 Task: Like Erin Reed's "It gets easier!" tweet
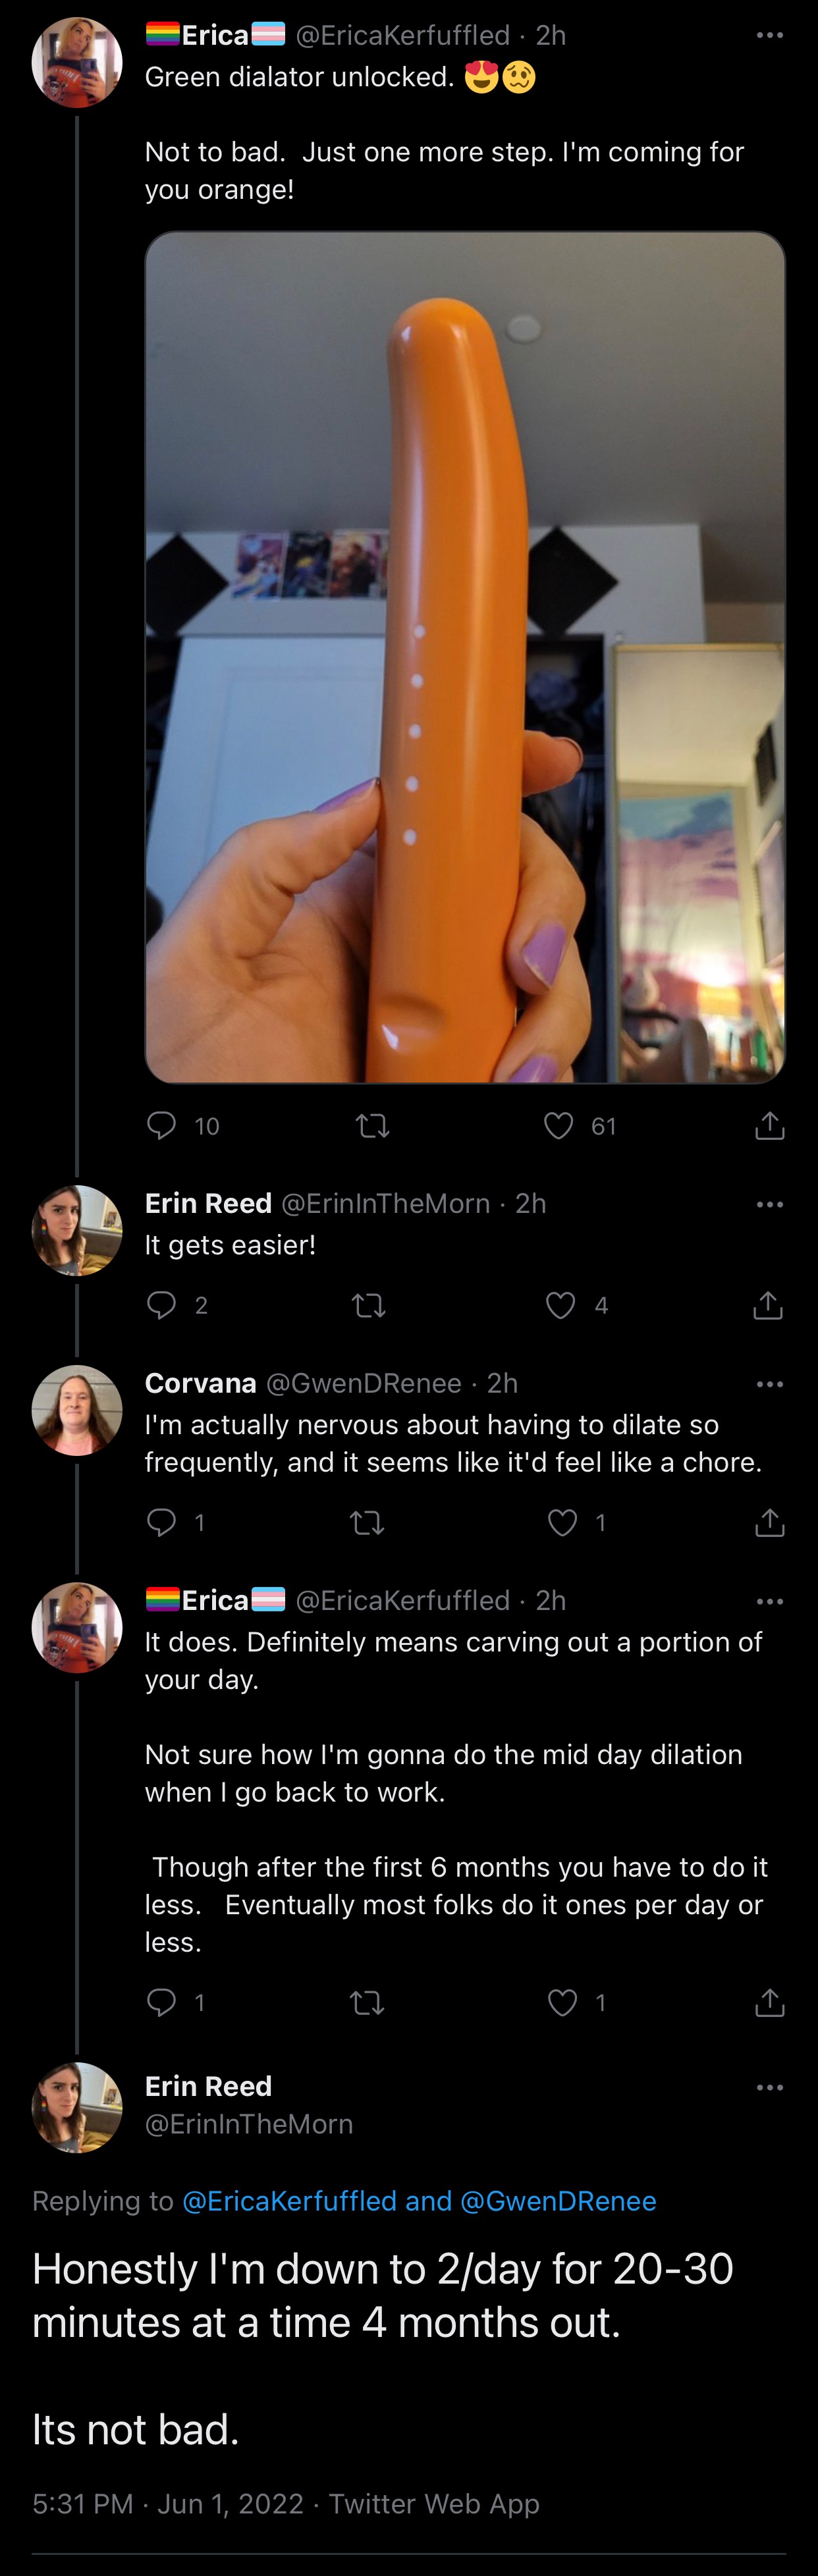pos(560,1305)
